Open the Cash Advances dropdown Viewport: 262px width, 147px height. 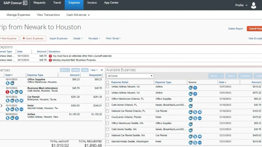78,15
